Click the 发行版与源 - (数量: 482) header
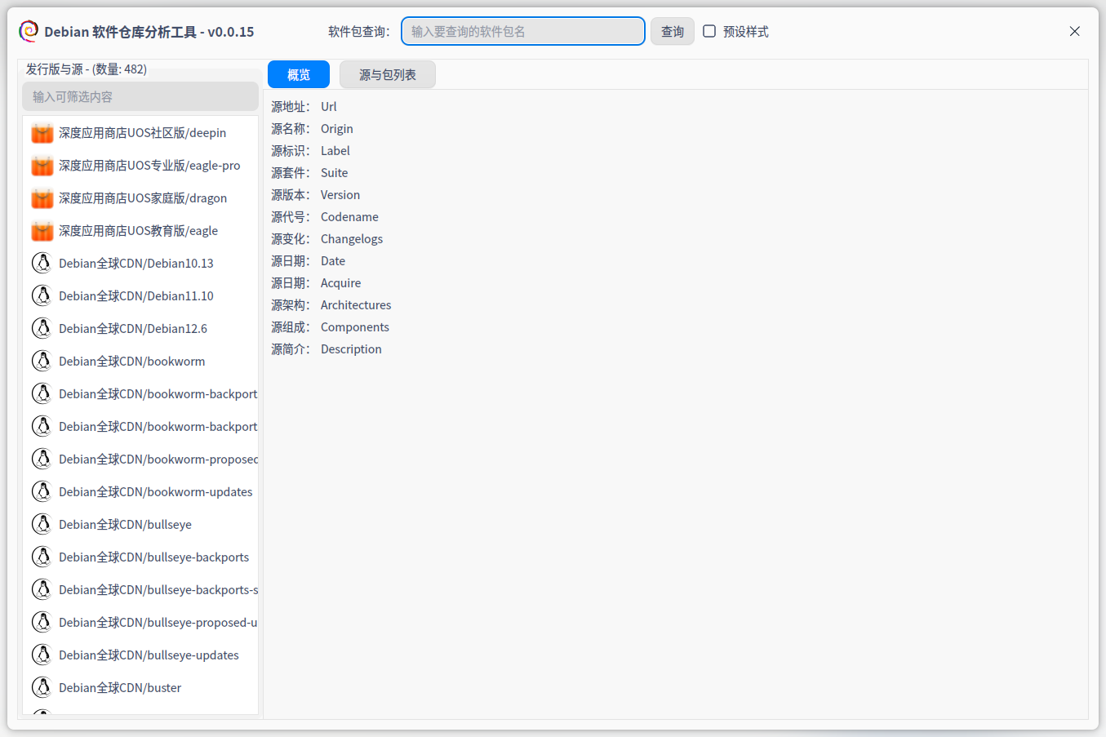 [x=87, y=69]
